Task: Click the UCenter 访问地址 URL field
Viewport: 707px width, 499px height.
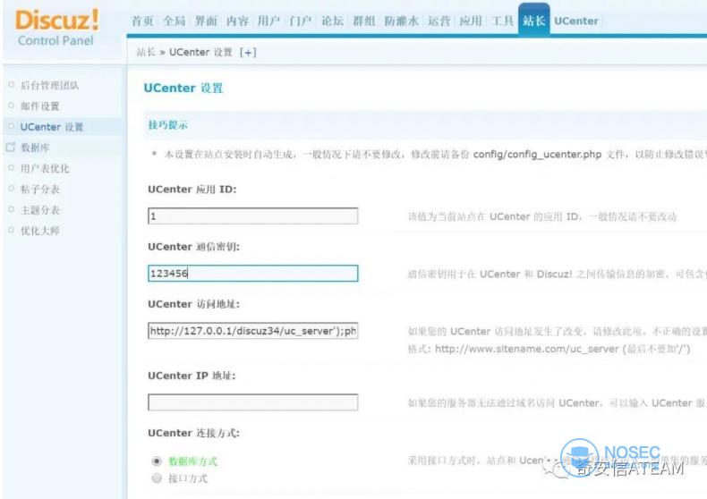Action: [253, 331]
